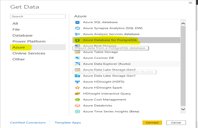The width and height of the screenshot is (198, 128).
Task: Click the Azure Databricks icon
Action: [x=78, y=106]
